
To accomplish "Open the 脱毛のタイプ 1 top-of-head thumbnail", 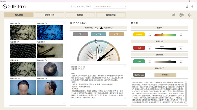I will (50, 69).
